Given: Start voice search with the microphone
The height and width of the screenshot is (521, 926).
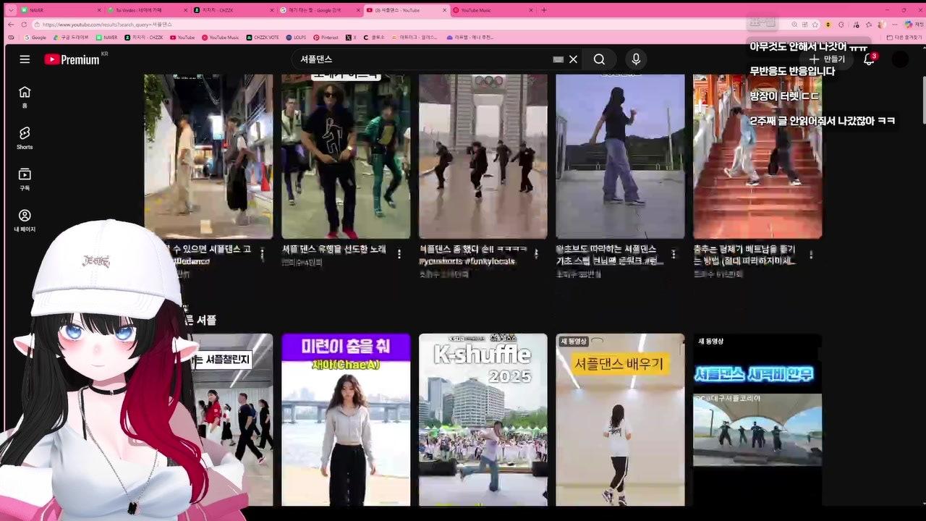Looking at the screenshot, I should click(636, 59).
